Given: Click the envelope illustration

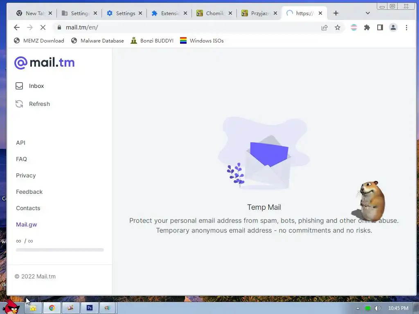Looking at the screenshot, I should [x=267, y=161].
